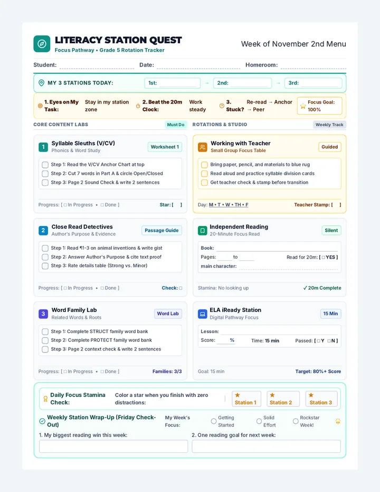The height and width of the screenshot is (492, 380).
Task: Click the Guided tag on Working with Teacher
Action: 330,147
